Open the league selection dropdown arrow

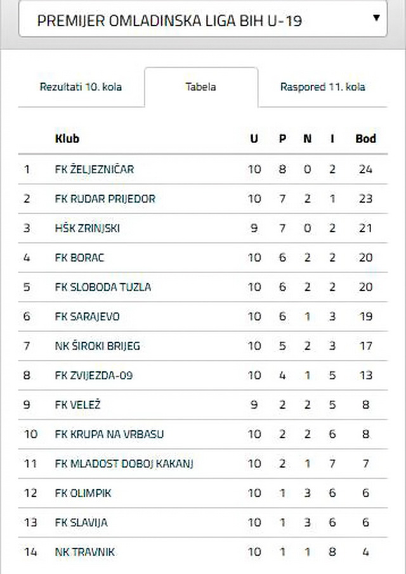coord(376,18)
